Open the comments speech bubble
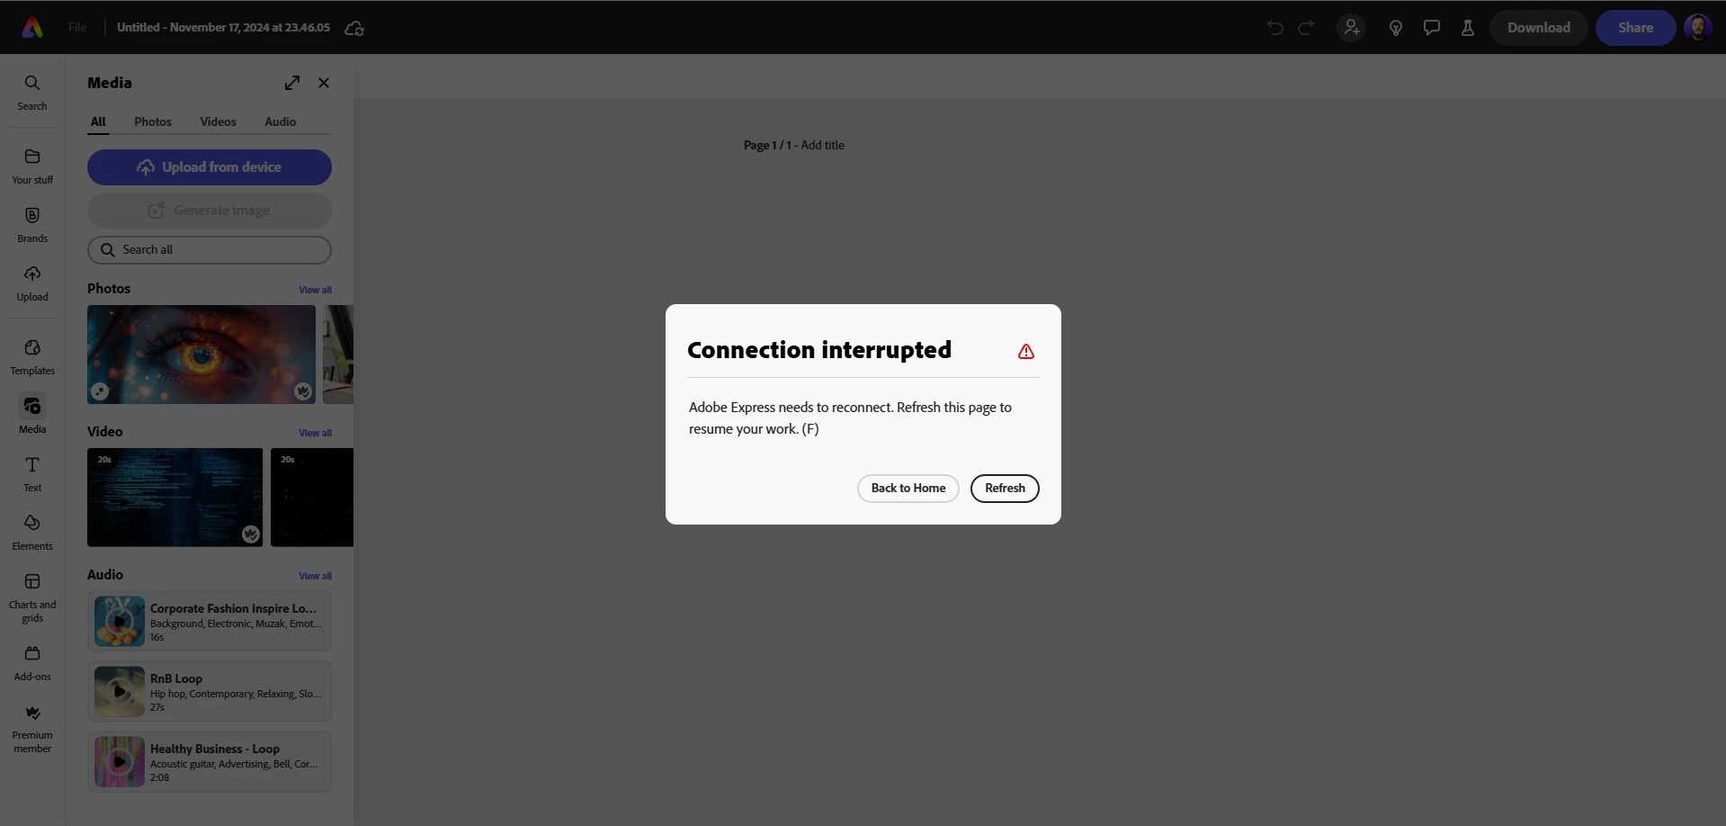Screen dimensions: 1726x826 tap(1432, 28)
